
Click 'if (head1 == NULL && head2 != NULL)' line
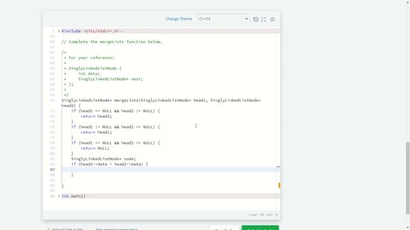(x=115, y=111)
